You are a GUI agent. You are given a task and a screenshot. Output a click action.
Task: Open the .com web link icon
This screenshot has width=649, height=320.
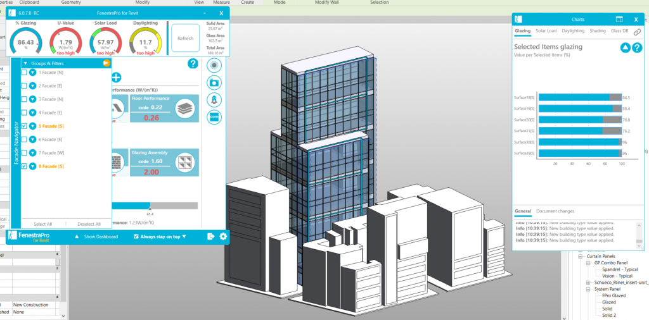tap(214, 117)
